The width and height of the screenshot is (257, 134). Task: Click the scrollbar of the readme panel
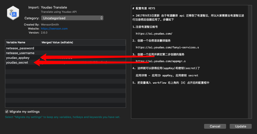pos(250,62)
